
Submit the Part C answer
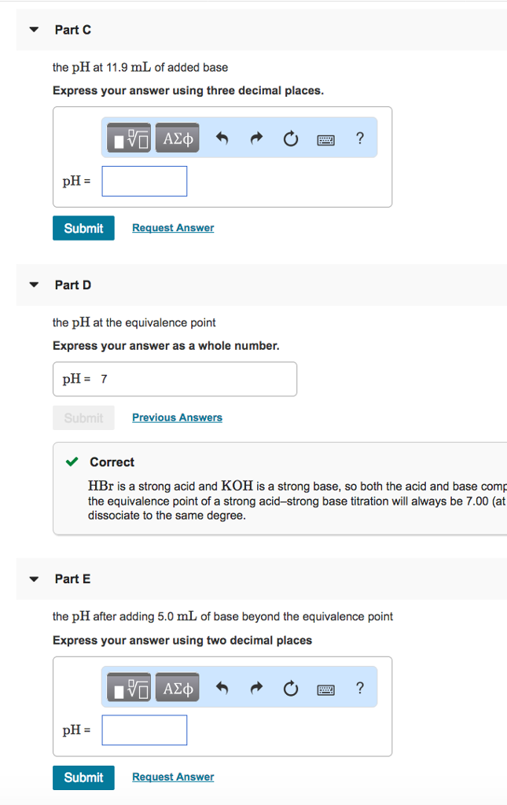83,228
